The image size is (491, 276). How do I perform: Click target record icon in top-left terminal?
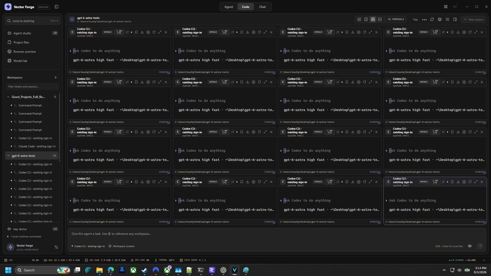tap(148, 32)
